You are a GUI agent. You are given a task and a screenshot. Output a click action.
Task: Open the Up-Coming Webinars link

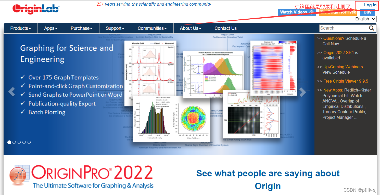[x=343, y=67]
